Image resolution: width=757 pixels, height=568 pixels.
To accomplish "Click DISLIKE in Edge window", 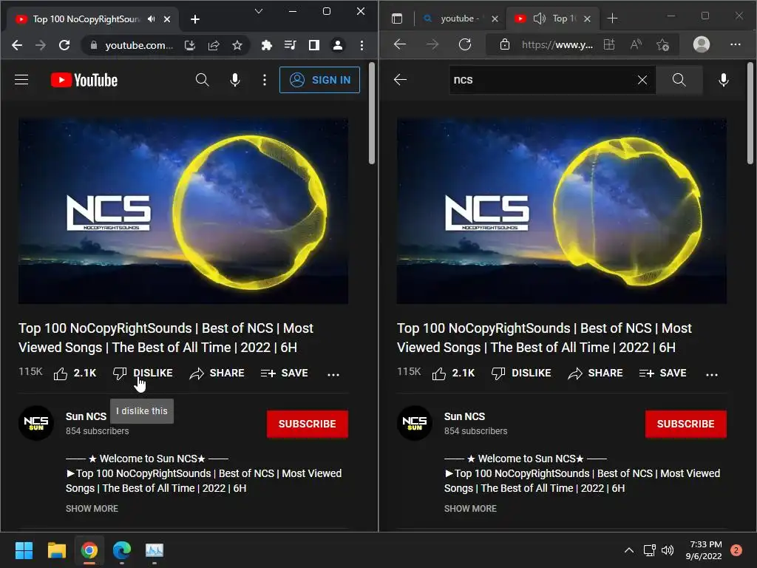I will click(x=521, y=373).
